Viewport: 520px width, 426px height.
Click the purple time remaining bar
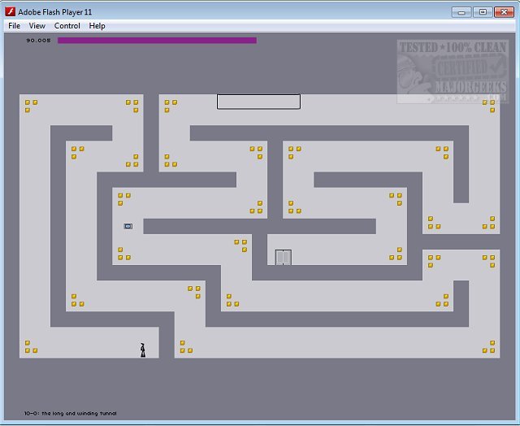[157, 41]
